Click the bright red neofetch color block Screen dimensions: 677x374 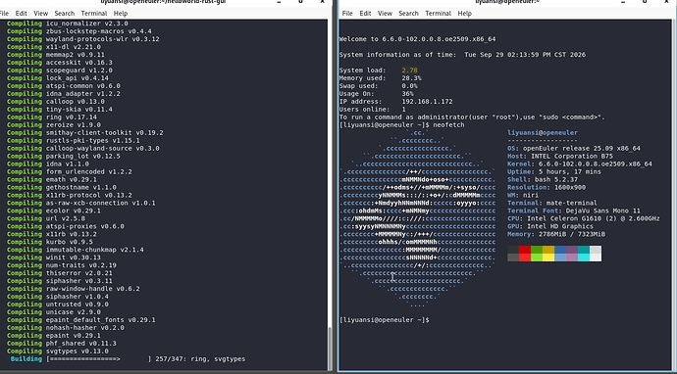tap(525, 257)
